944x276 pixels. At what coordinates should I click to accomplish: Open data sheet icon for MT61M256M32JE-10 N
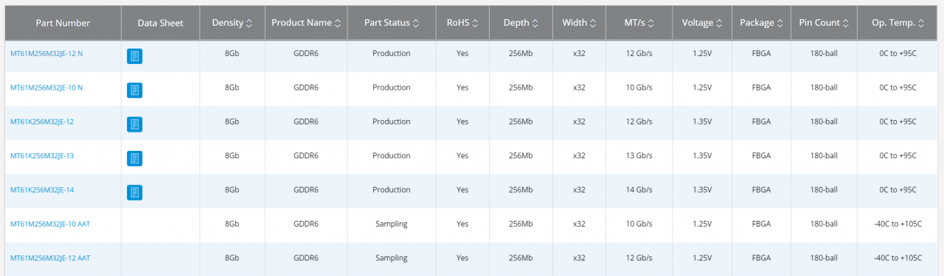click(134, 91)
